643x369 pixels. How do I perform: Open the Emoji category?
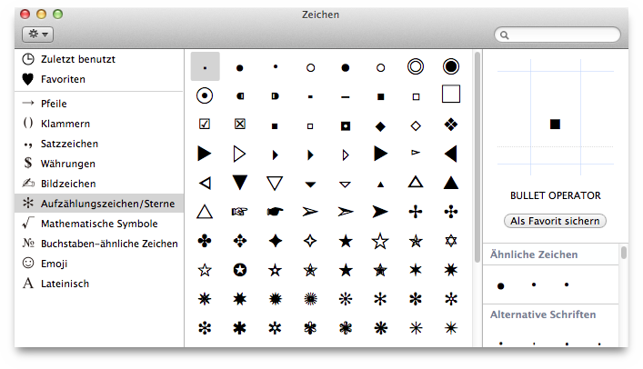coord(99,264)
